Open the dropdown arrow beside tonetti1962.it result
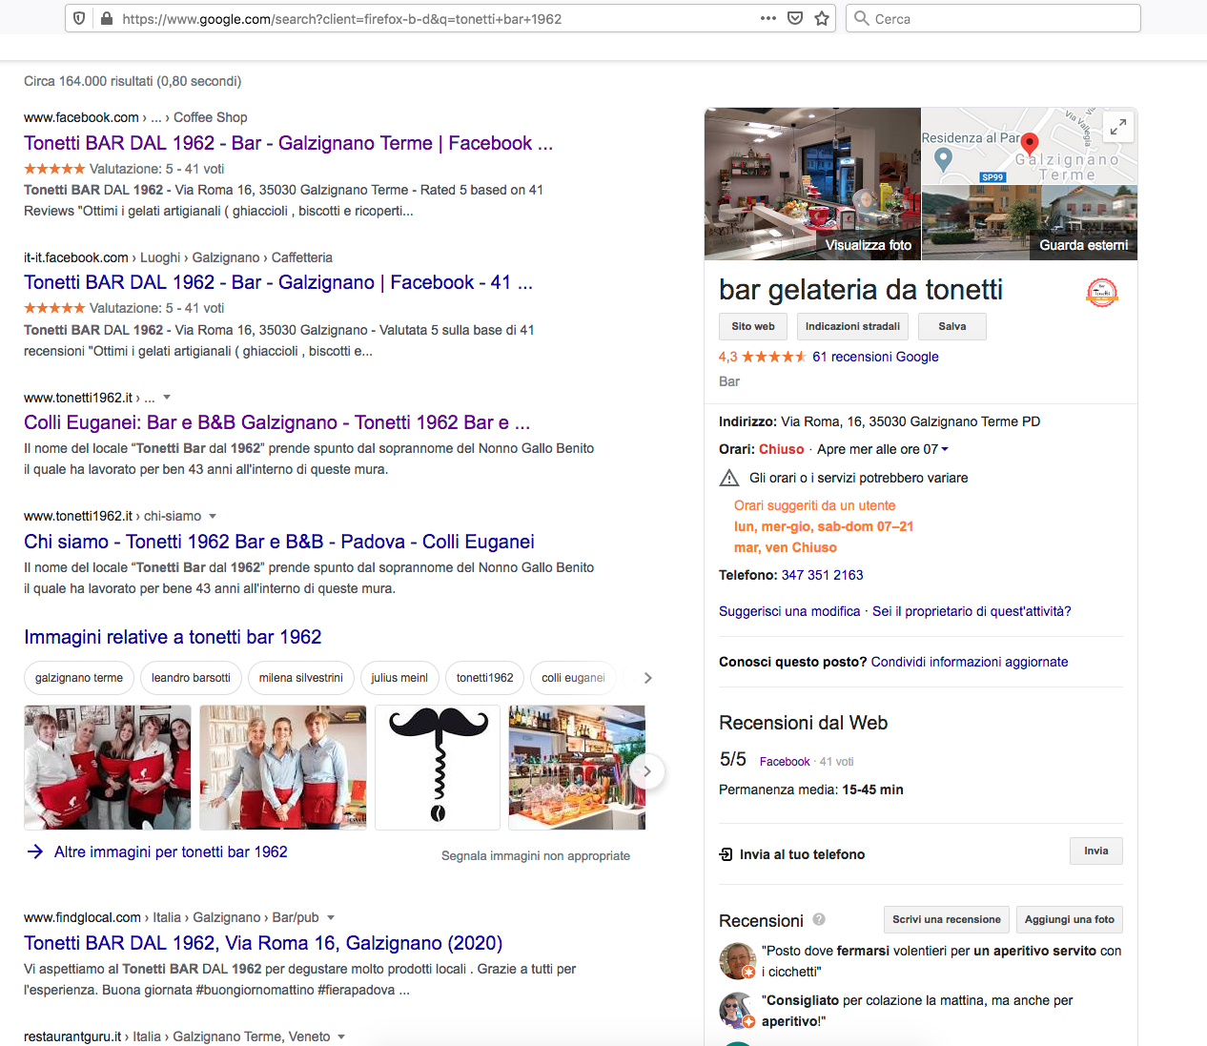This screenshot has height=1046, width=1207. click(x=167, y=398)
